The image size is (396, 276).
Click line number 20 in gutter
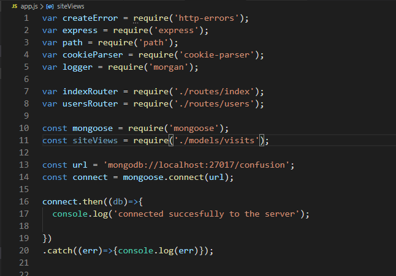pyautogui.click(x=24, y=250)
